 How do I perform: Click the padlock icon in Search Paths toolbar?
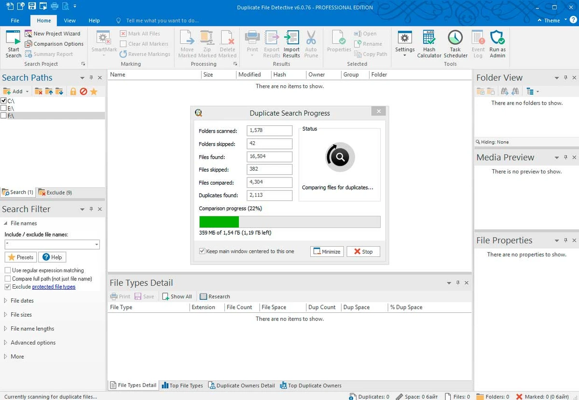(x=73, y=91)
